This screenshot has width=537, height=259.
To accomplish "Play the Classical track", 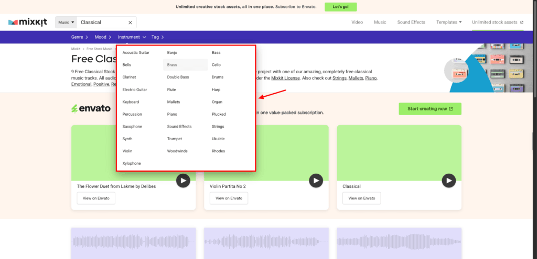I will click(449, 181).
